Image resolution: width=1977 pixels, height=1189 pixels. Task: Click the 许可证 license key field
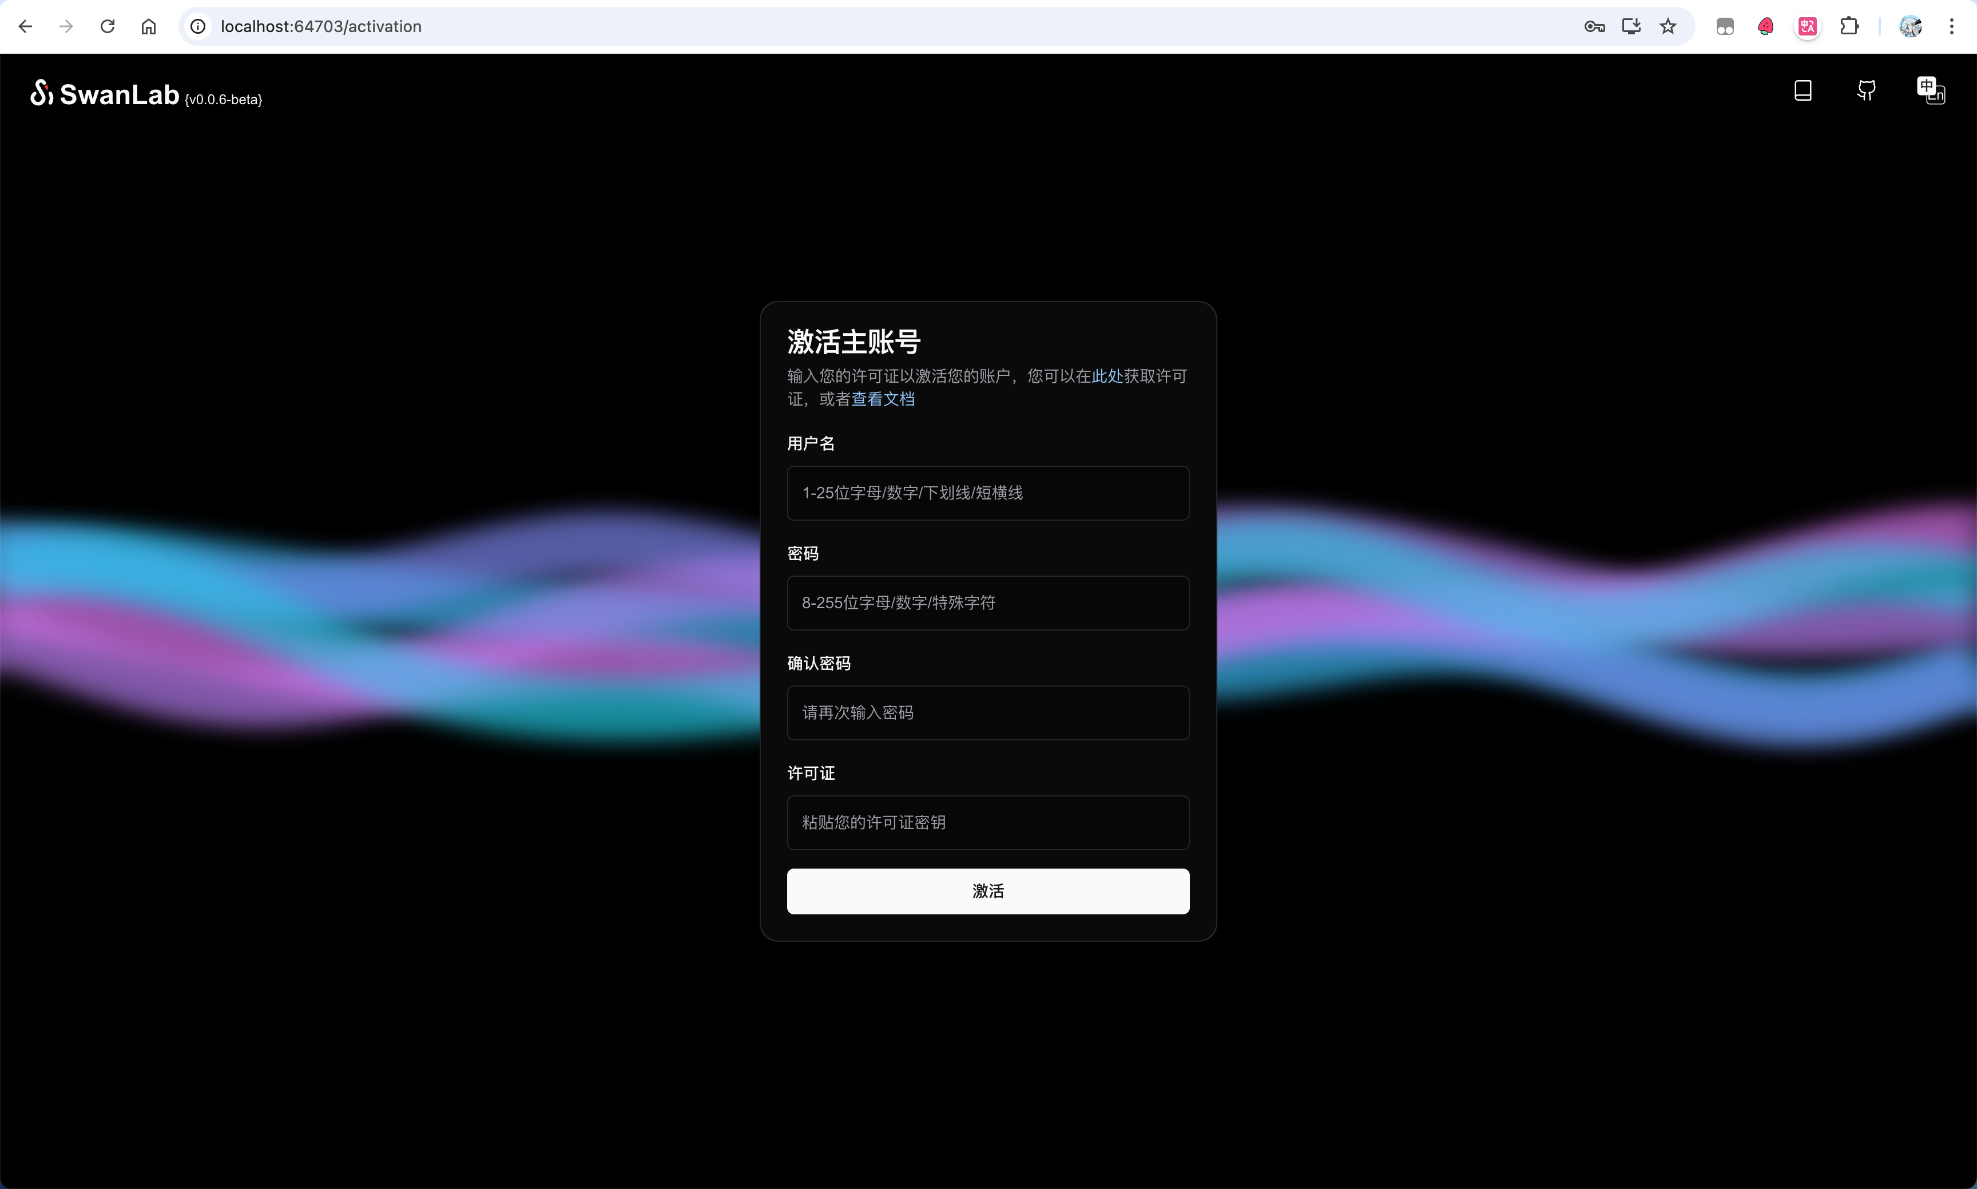pos(988,822)
